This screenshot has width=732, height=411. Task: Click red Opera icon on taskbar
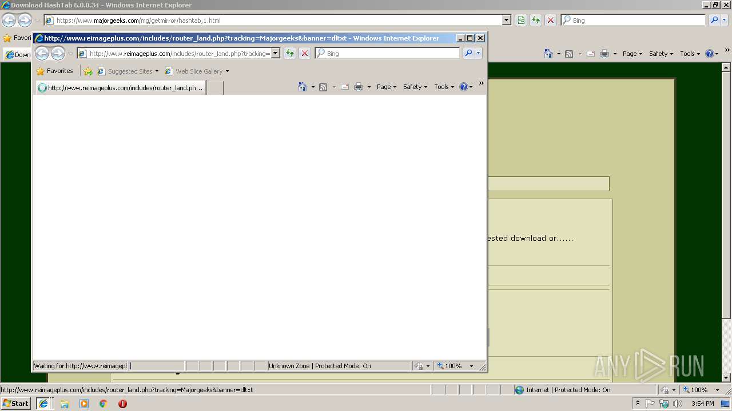pyautogui.click(x=122, y=404)
